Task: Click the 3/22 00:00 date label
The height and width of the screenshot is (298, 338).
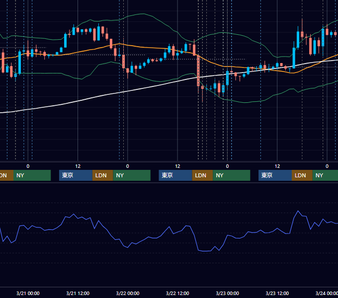Action: pyautogui.click(x=128, y=293)
